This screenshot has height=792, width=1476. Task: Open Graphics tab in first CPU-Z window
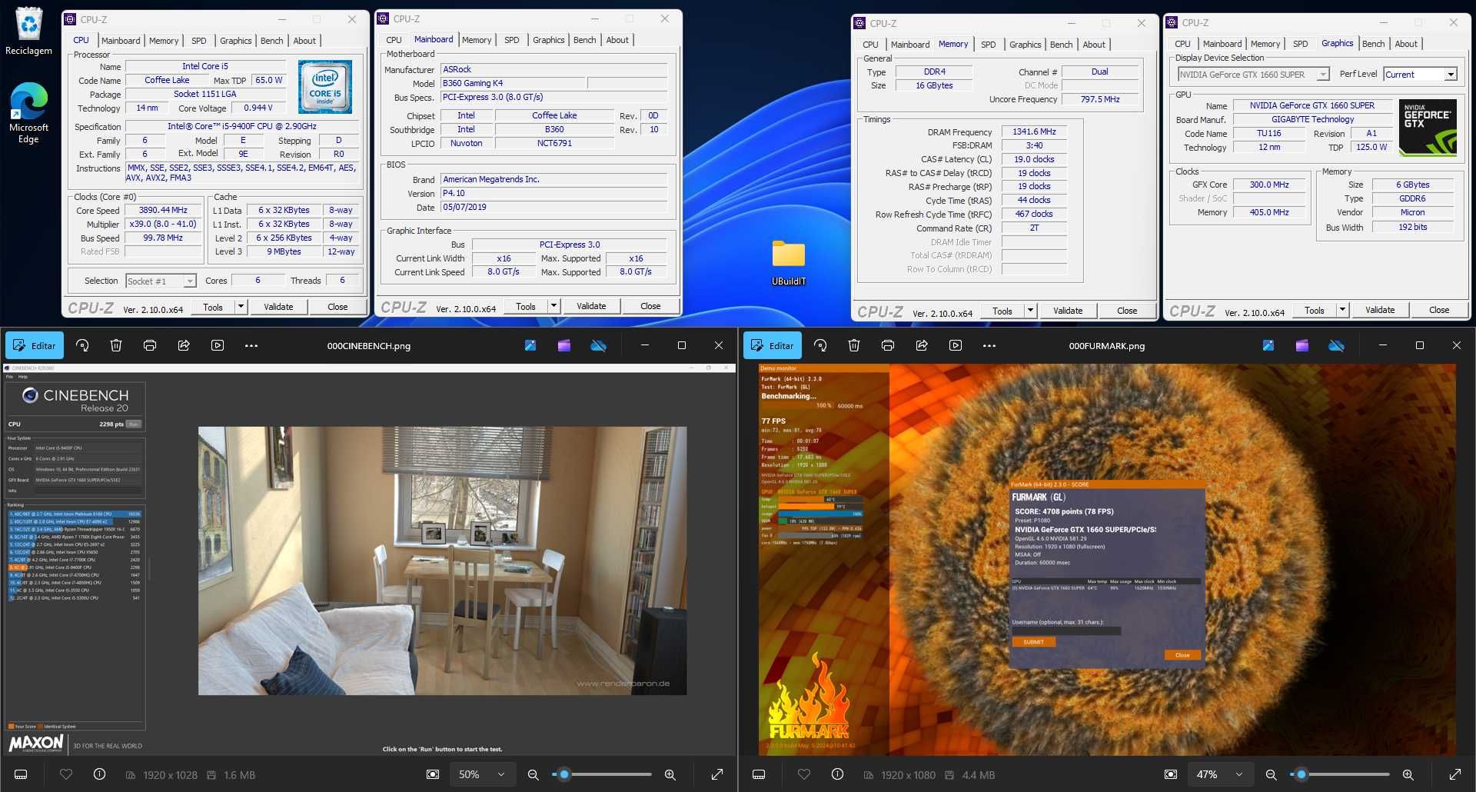click(235, 41)
